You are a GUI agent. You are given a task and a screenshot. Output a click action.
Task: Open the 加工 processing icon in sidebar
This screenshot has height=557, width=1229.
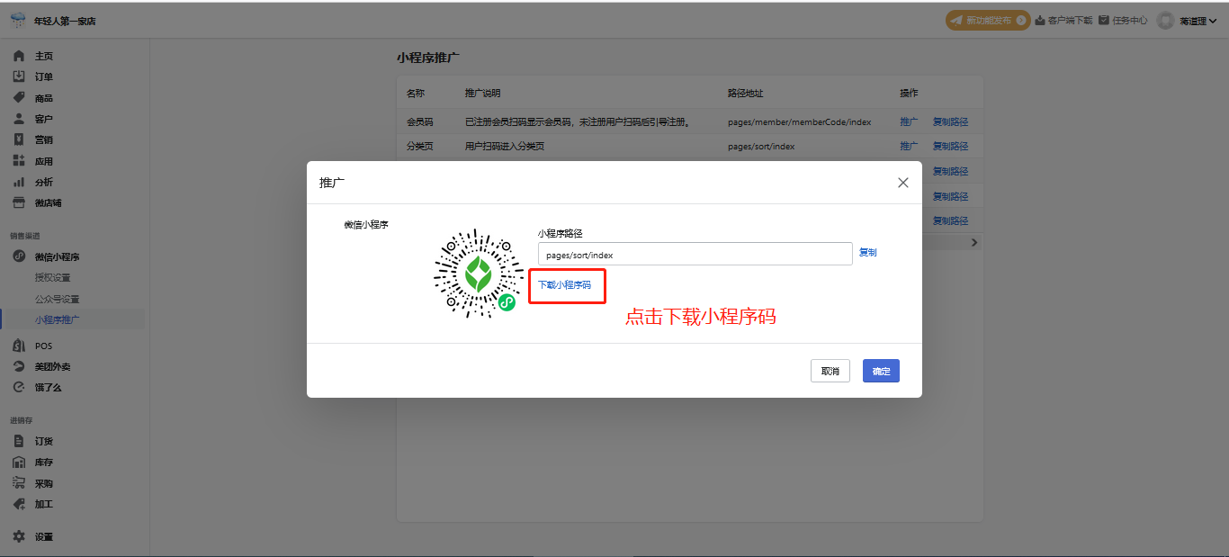(19, 504)
